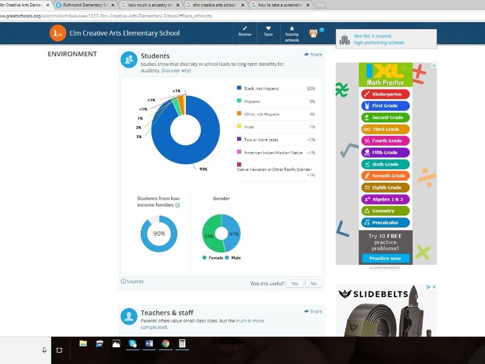This screenshot has height=364, width=485.
Task: Open File Explorer from the taskbar
Action: click(83, 343)
